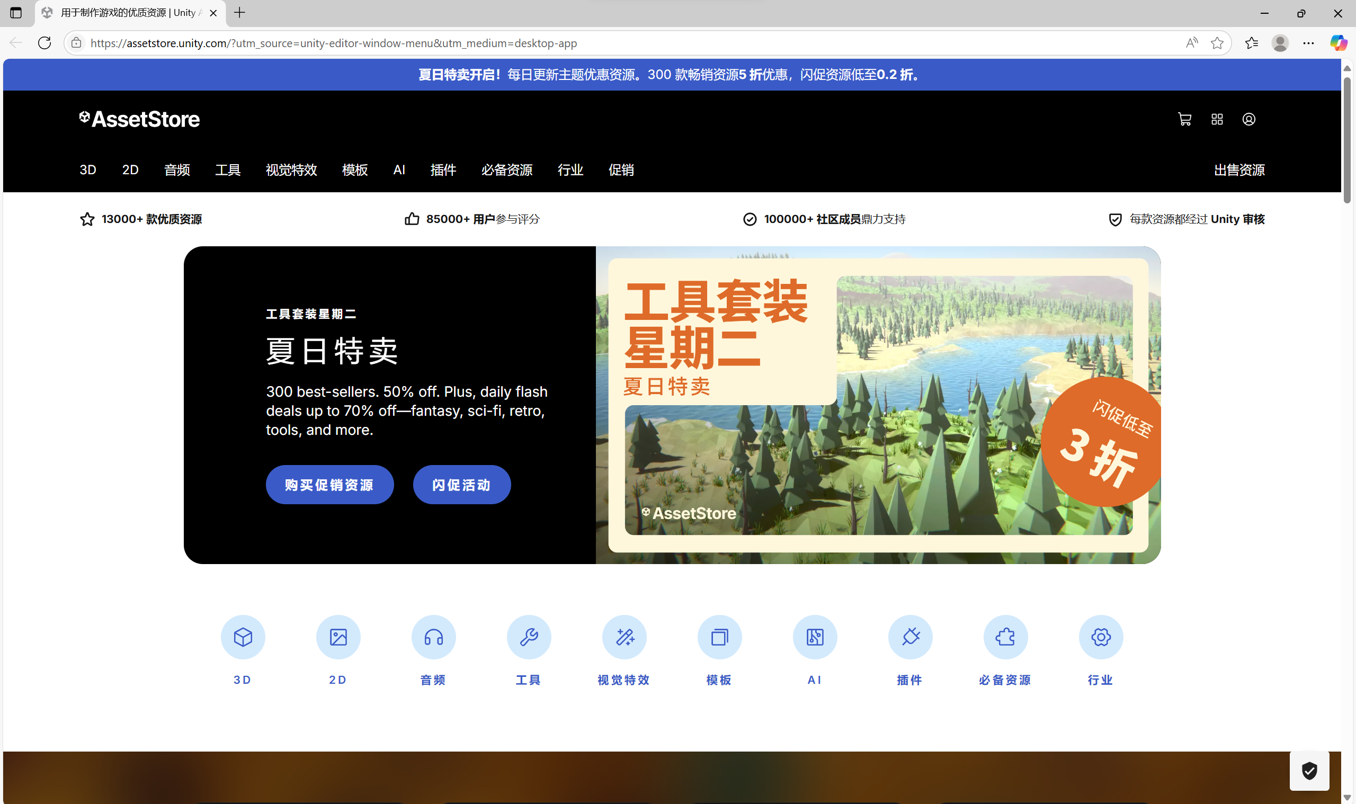Open the 2D navigation menu
Viewport: 1356px width, 804px height.
coord(130,170)
